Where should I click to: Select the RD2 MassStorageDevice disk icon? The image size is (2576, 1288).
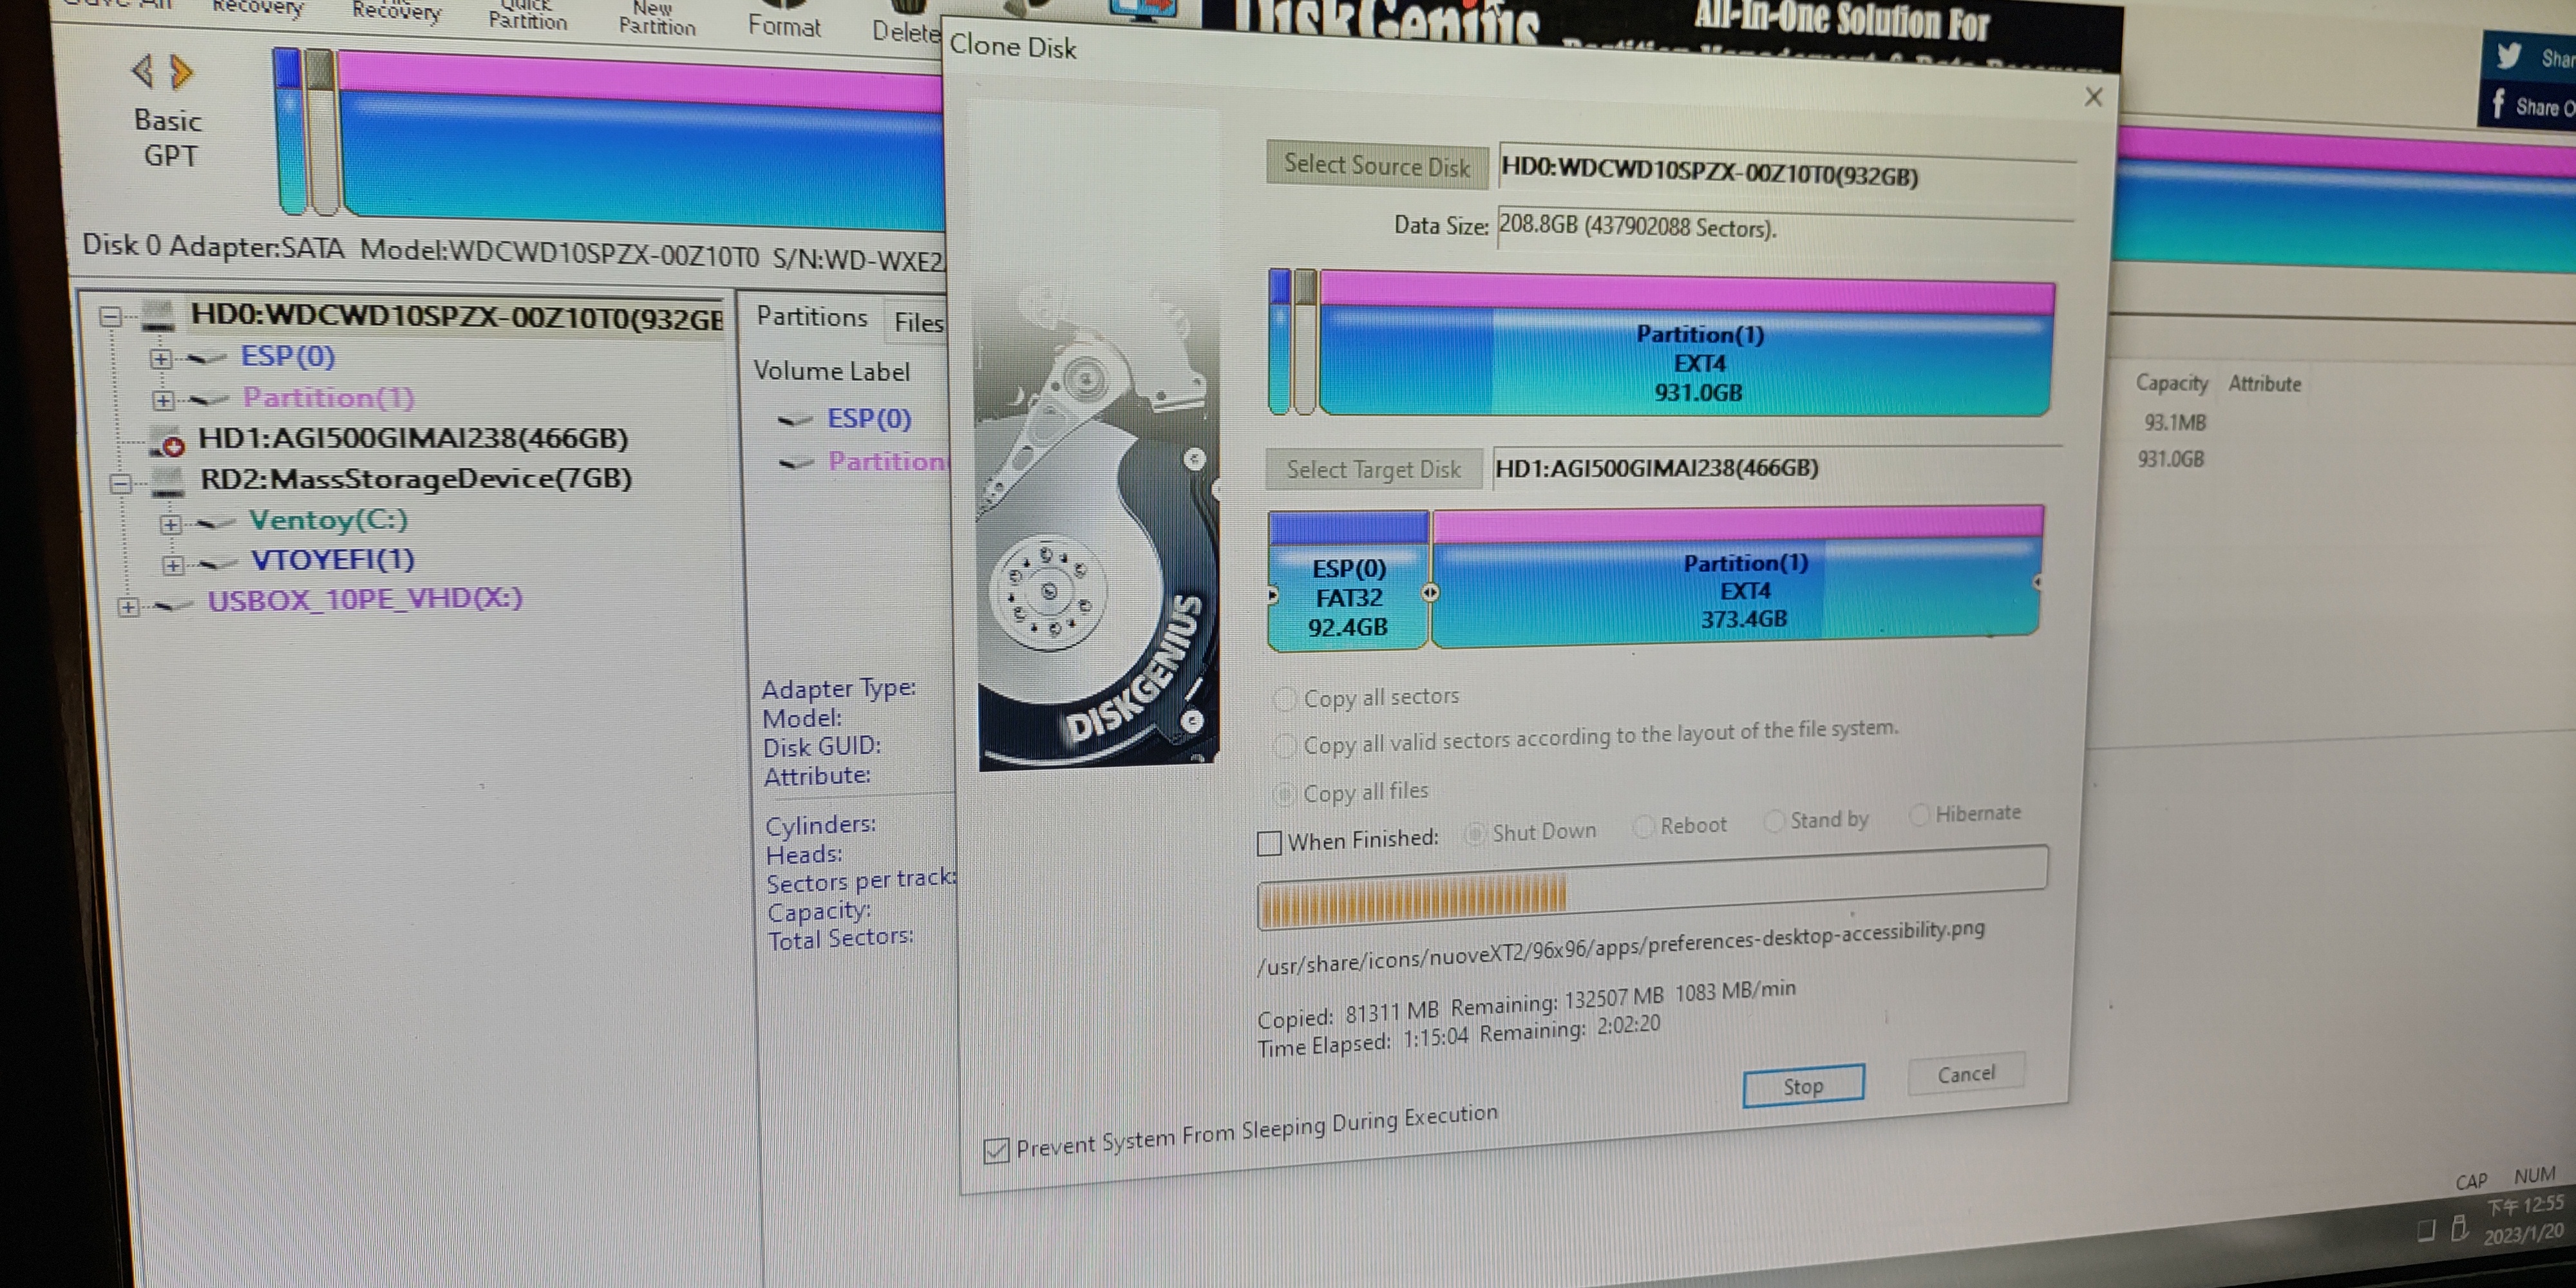click(x=168, y=481)
